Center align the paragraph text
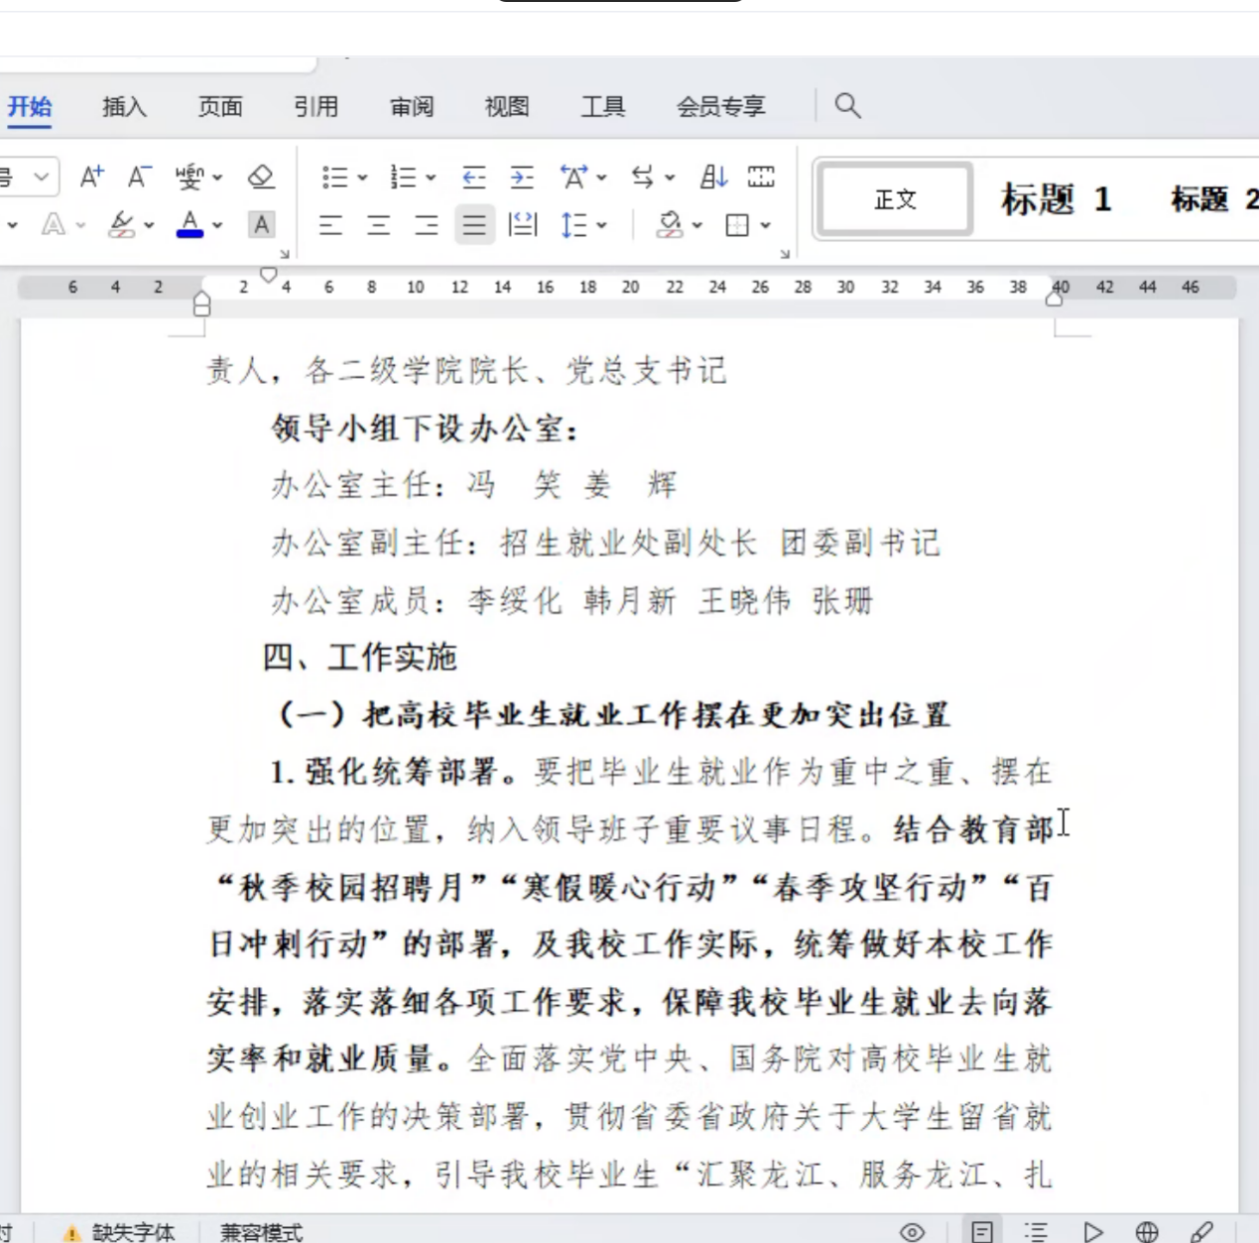The width and height of the screenshot is (1259, 1243). pyautogui.click(x=378, y=226)
